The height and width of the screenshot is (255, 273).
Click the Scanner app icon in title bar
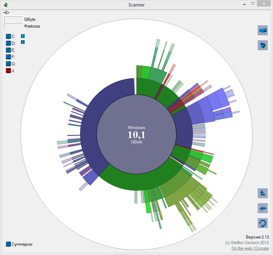[6, 5]
